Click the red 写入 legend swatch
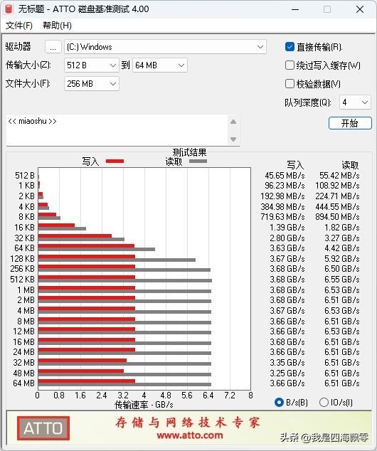This screenshot has width=377, height=451. pos(115,161)
